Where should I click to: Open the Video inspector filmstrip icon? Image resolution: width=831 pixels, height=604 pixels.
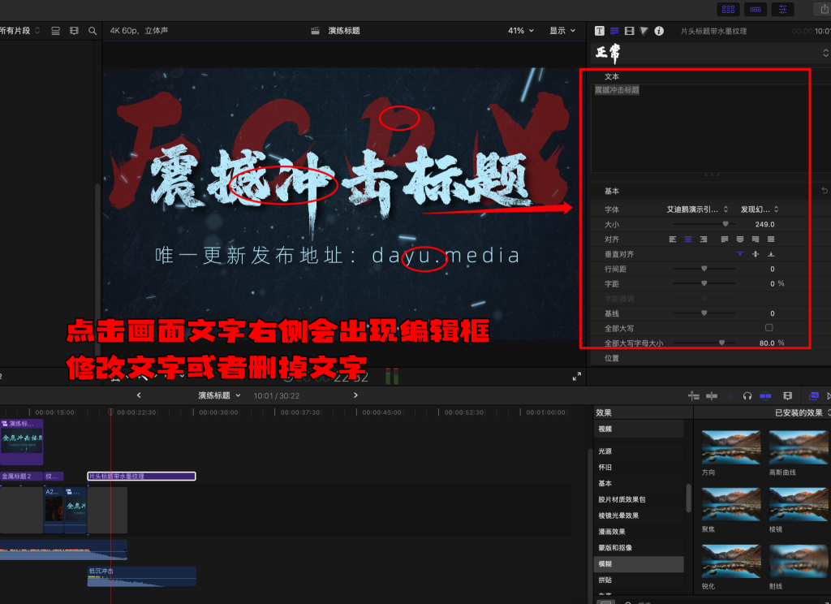click(x=629, y=31)
